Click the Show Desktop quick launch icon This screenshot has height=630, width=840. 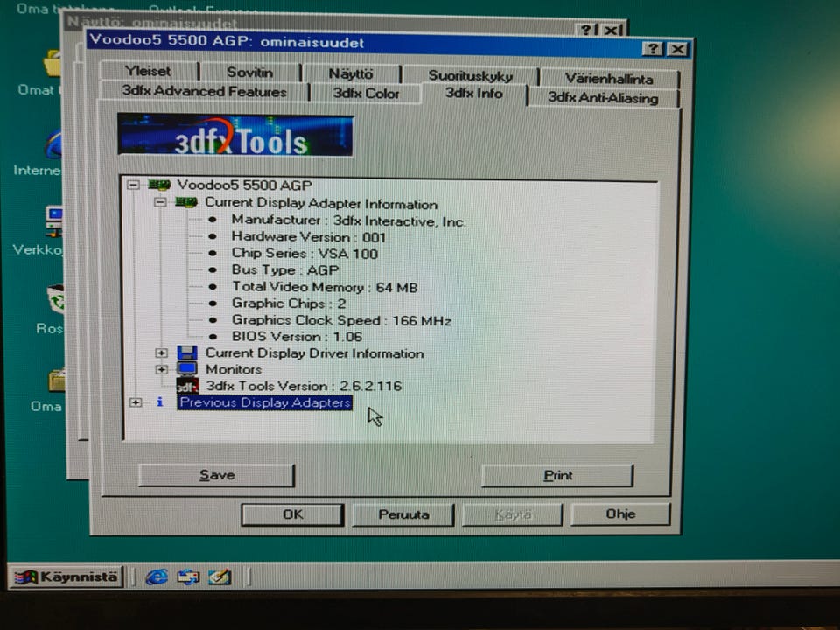[x=220, y=577]
